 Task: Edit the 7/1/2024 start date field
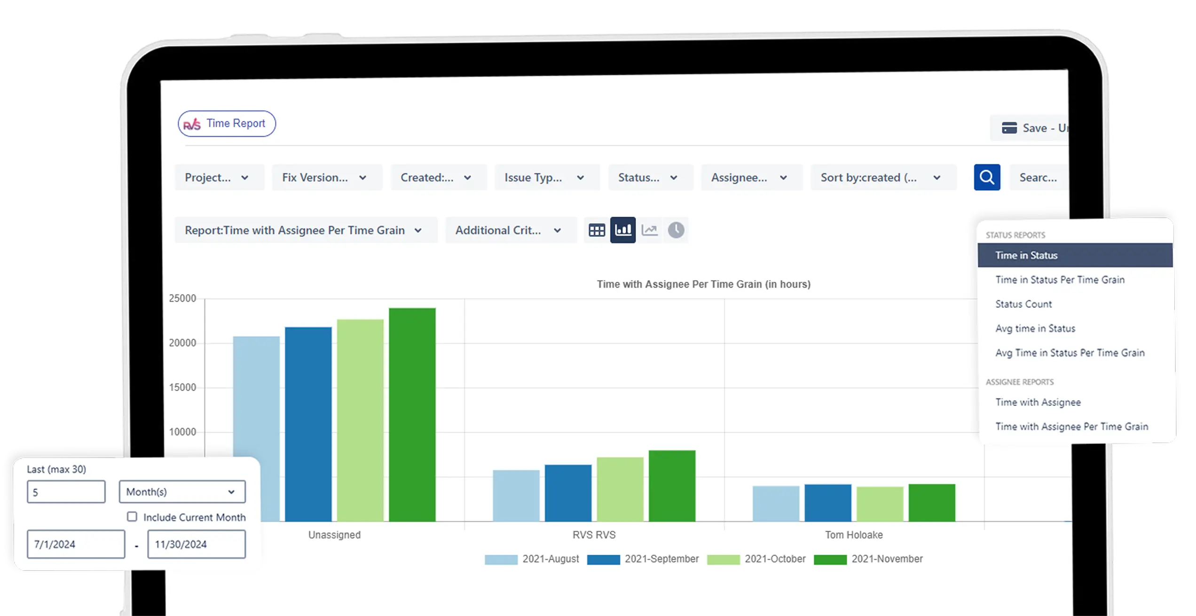[76, 544]
